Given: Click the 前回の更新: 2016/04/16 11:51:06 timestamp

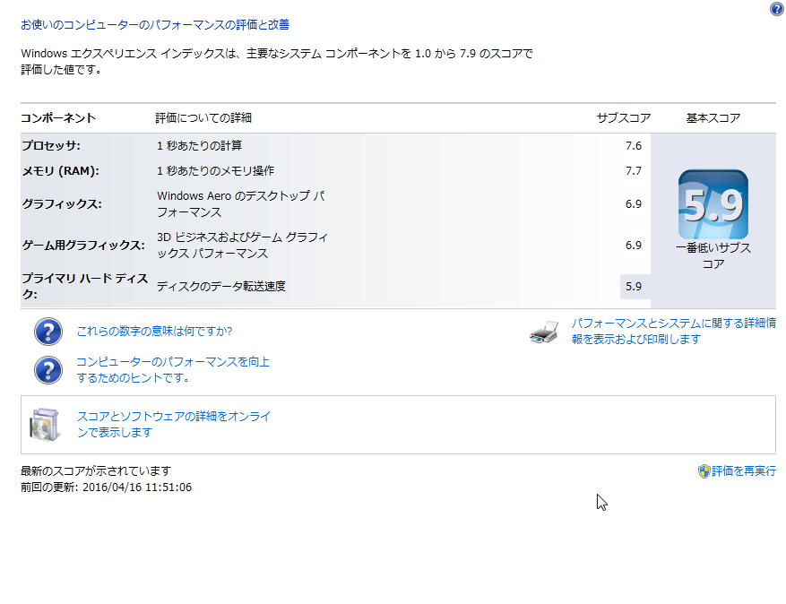Looking at the screenshot, I should [107, 488].
